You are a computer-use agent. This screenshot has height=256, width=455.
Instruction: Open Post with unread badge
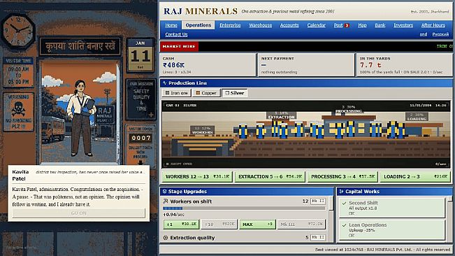(341, 25)
